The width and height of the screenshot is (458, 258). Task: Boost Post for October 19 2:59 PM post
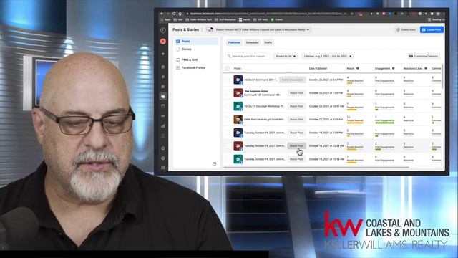296,133
